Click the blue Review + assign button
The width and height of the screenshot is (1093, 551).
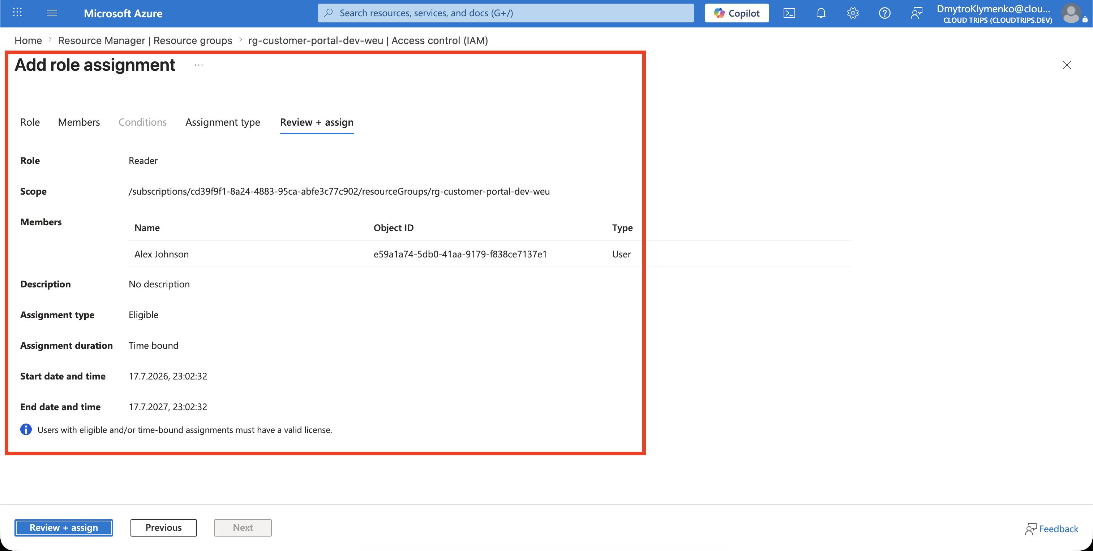coord(64,527)
